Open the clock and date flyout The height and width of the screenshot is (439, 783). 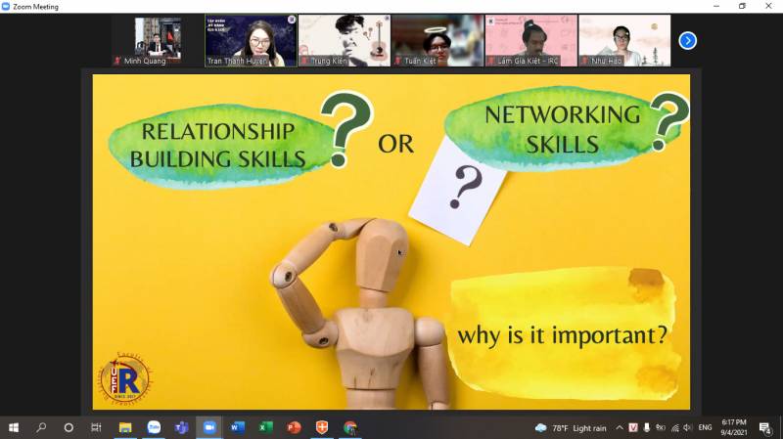click(733, 427)
